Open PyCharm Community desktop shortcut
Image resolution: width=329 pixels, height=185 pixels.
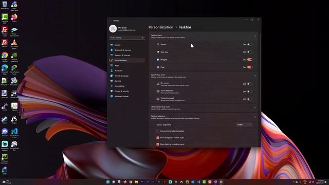(x=5, y=159)
